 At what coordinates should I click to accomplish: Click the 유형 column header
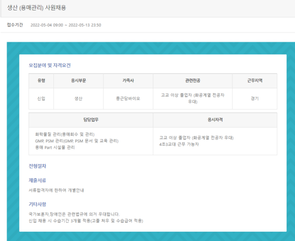tap(41, 81)
